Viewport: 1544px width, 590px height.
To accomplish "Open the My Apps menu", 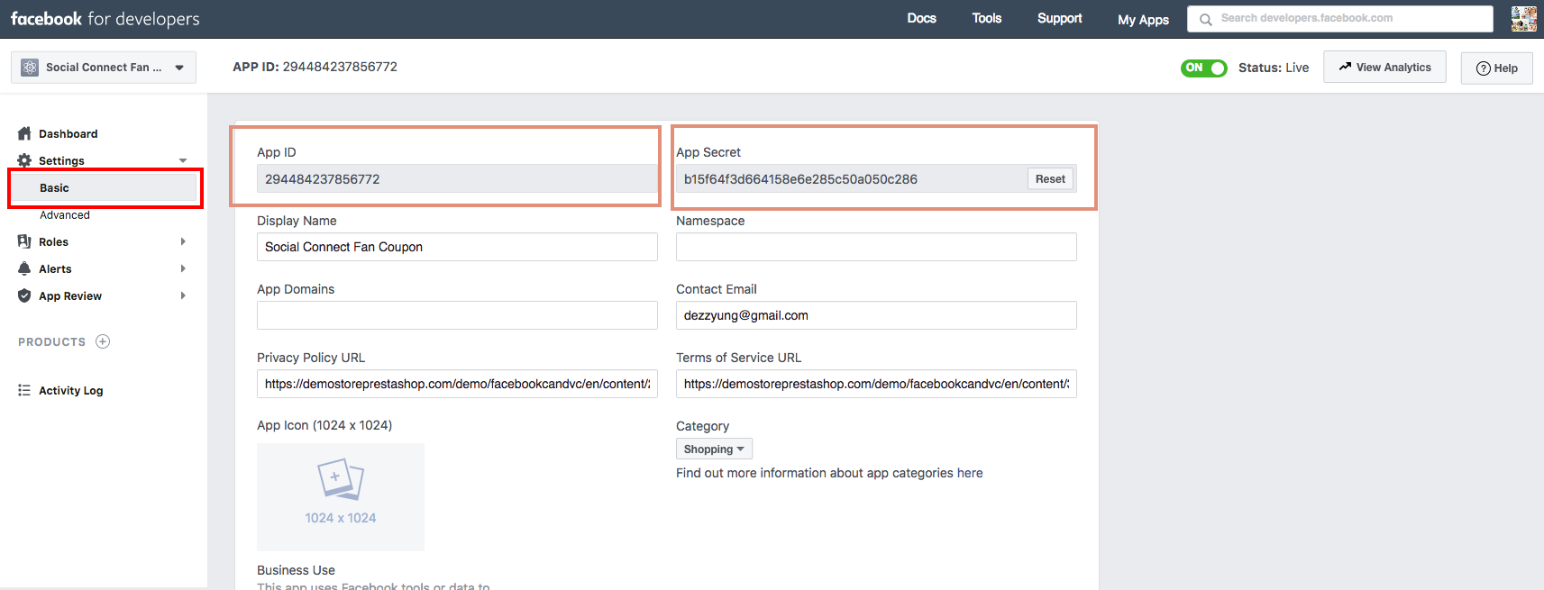I will pos(1143,19).
